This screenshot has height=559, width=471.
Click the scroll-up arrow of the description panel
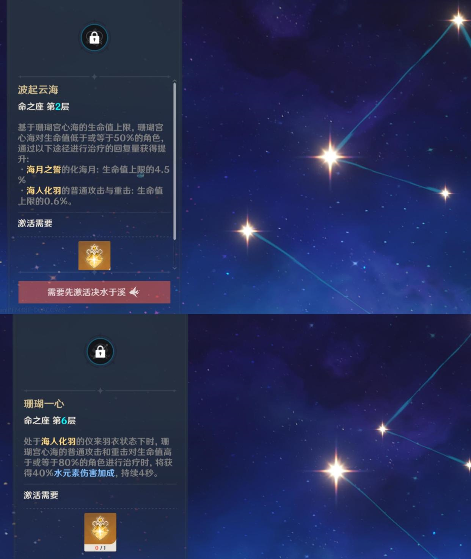[174, 81]
